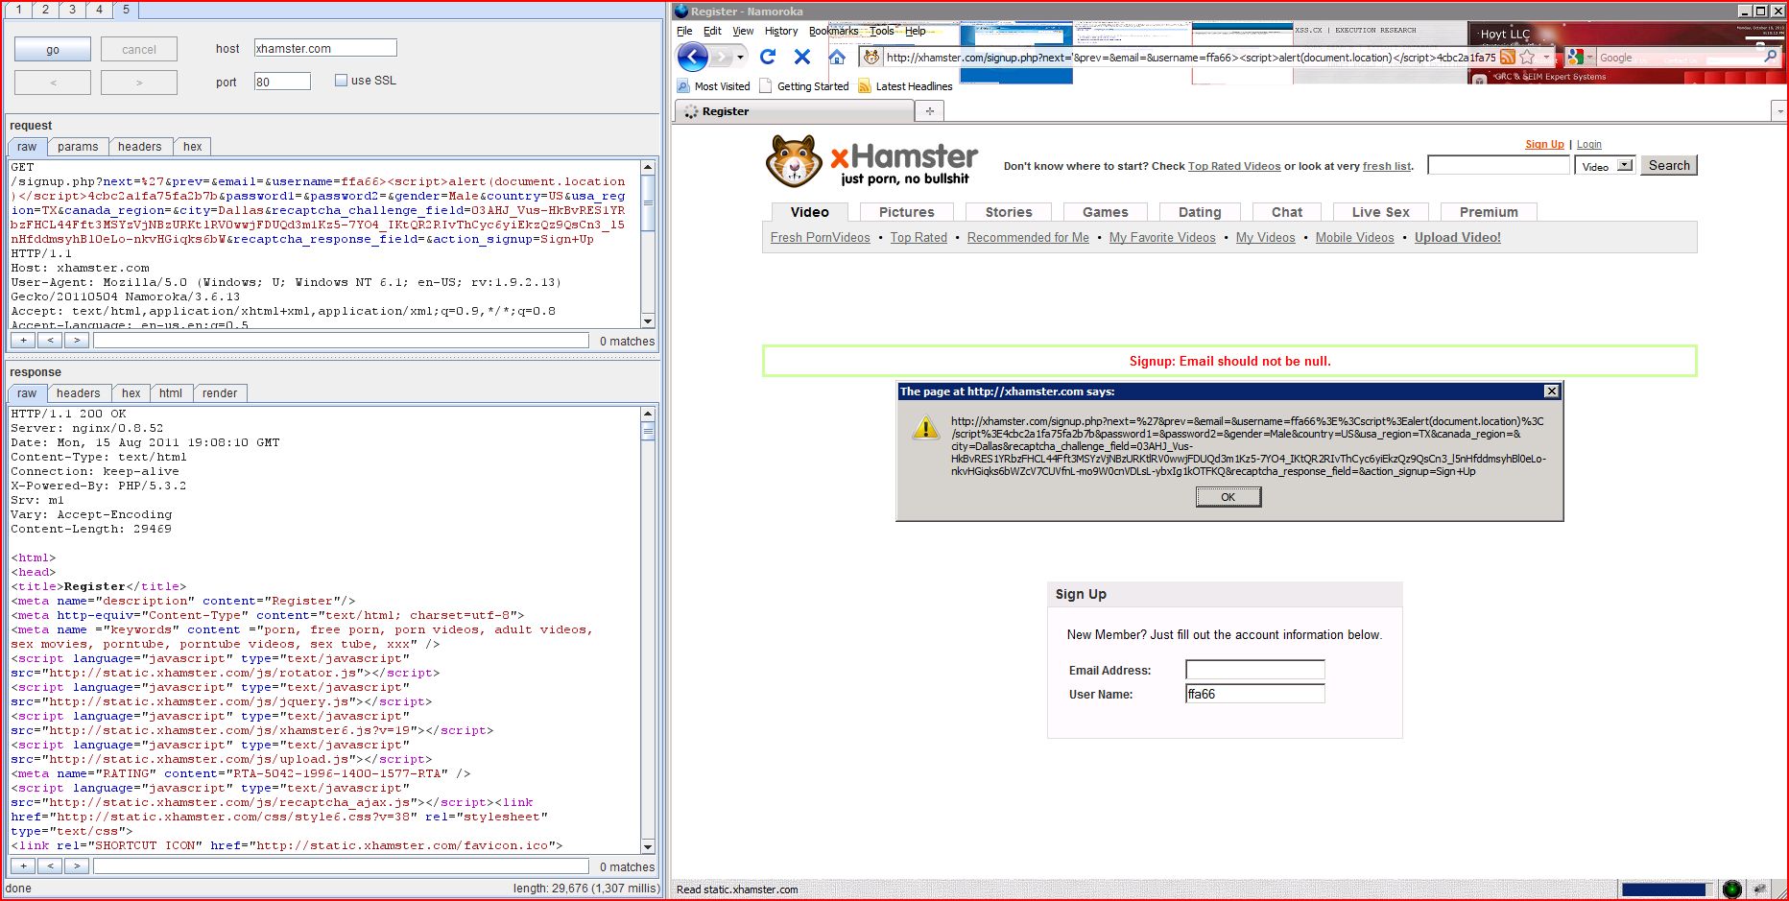Screen dimensions: 1789x901
Task: Open the Bookmarks menu in Namoroka
Action: 833,31
